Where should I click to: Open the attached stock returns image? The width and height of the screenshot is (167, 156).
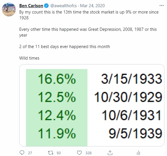(92, 105)
